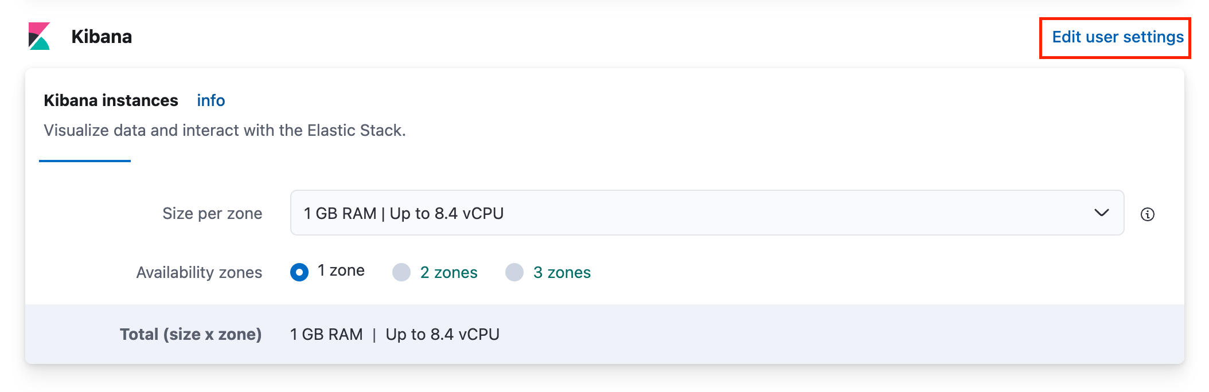Click the 2 zones label text
This screenshot has width=1209, height=392.
[448, 272]
